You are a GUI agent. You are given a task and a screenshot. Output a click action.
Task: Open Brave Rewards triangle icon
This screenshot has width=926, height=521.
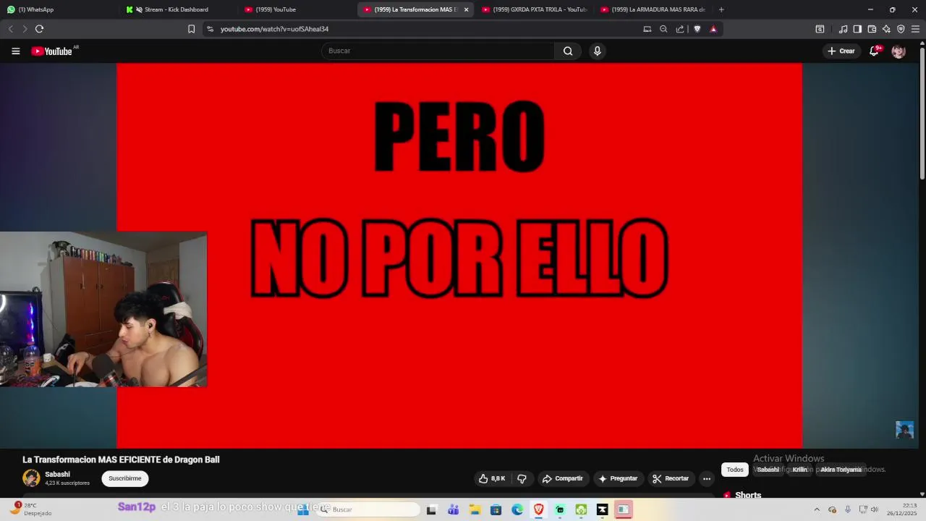click(x=713, y=29)
